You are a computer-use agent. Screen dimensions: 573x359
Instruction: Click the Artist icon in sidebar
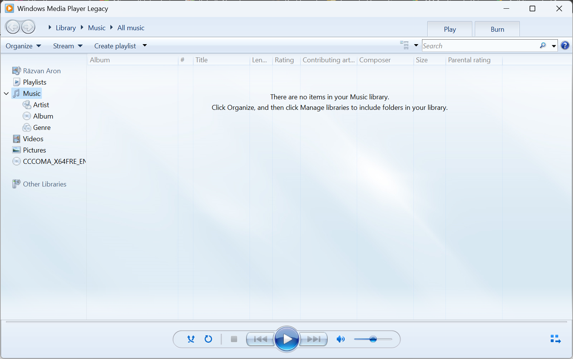point(27,105)
